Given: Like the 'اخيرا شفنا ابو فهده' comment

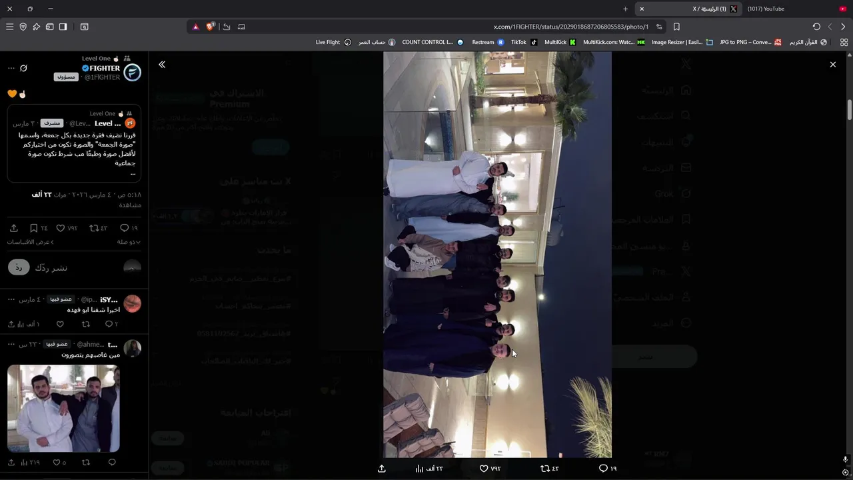Looking at the screenshot, I should coord(60,324).
